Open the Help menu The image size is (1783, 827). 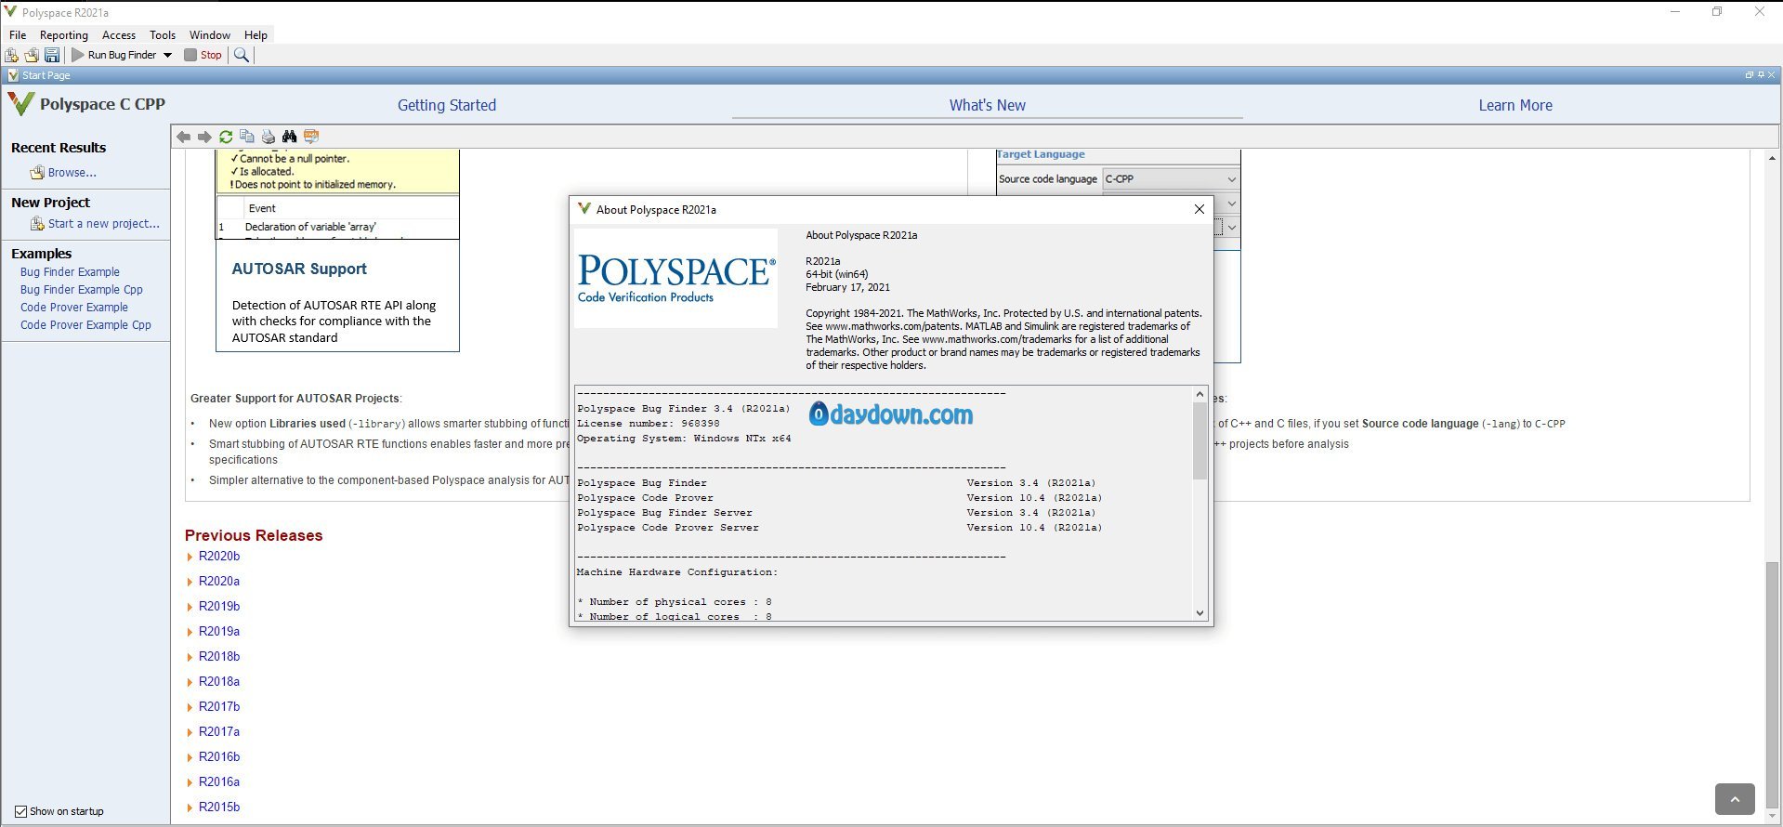[256, 35]
